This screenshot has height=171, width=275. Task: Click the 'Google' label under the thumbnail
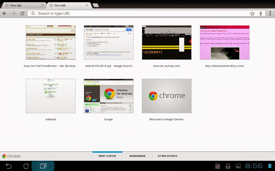coord(108,119)
